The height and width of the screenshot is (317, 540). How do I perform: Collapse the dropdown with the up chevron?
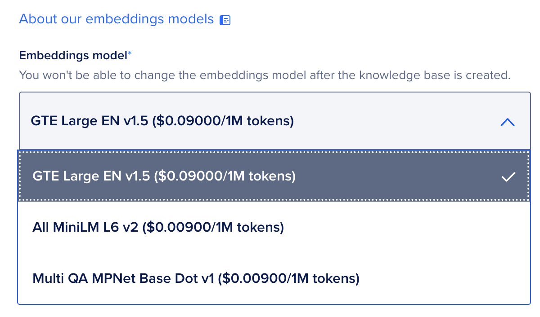(507, 122)
